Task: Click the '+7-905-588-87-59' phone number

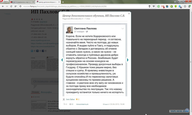Action: pos(39,37)
